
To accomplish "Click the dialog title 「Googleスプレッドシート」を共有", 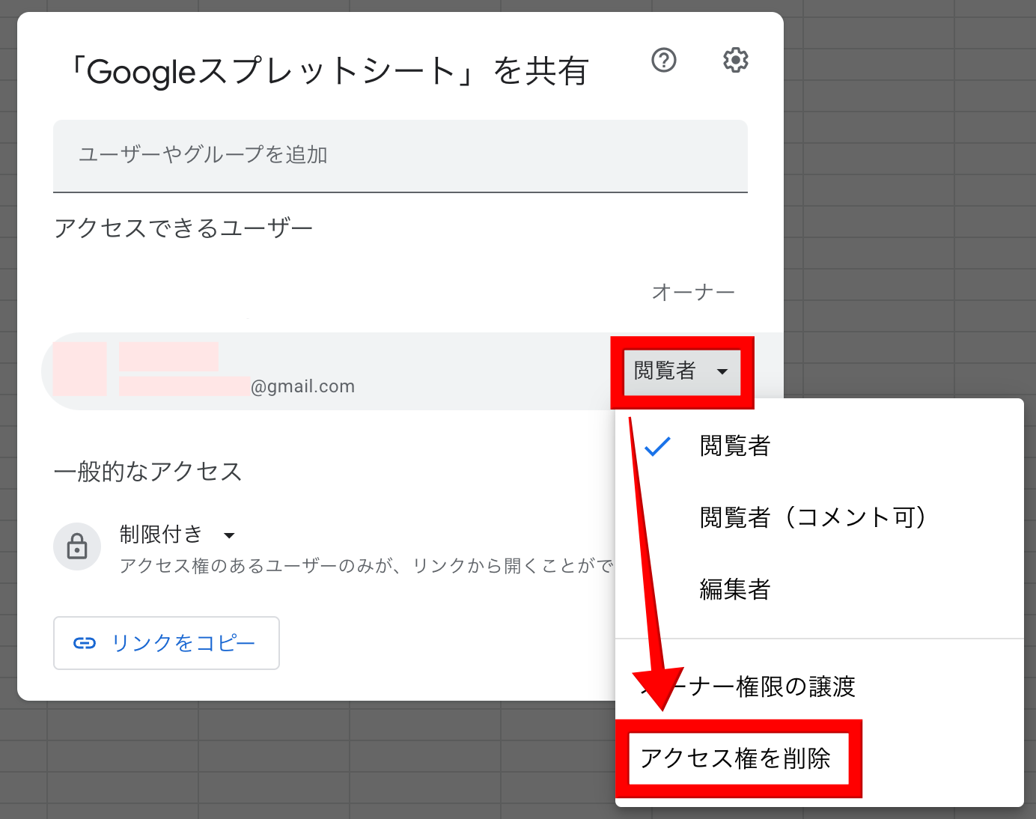I will pyautogui.click(x=328, y=72).
